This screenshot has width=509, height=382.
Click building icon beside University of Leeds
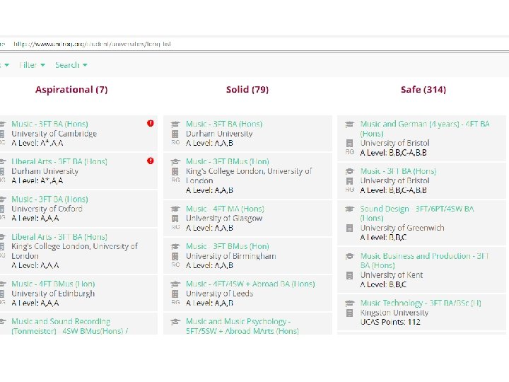click(175, 294)
